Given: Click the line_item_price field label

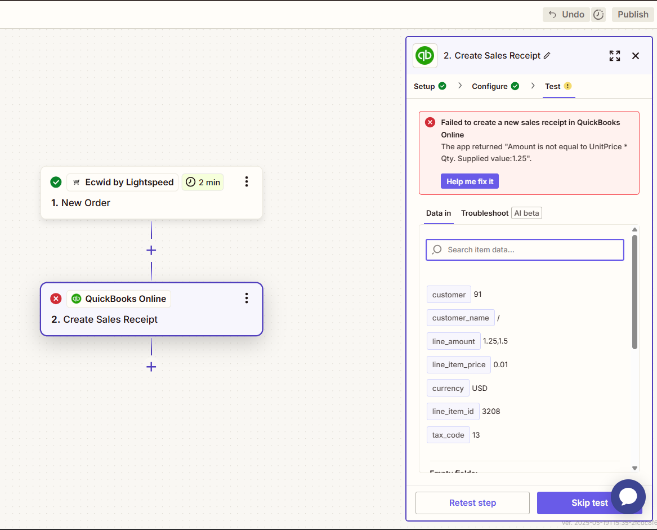Looking at the screenshot, I should coord(458,365).
